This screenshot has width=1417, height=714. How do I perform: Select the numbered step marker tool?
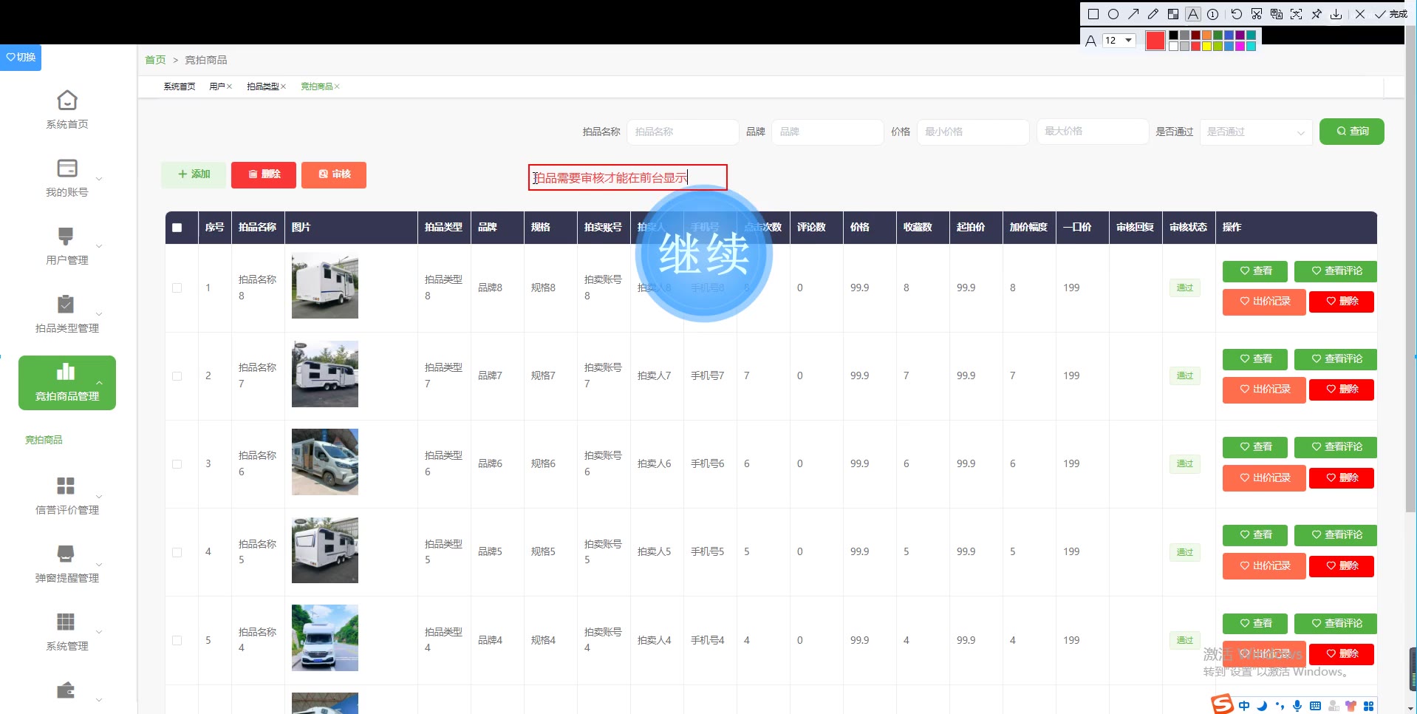1213,14
